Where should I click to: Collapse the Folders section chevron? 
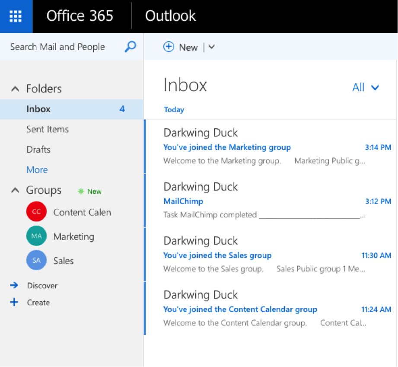(15, 89)
